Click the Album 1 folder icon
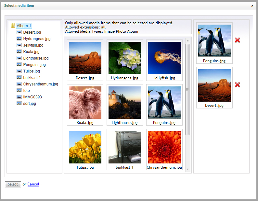Image resolution: width=258 pixels, height=201 pixels. 13,26
